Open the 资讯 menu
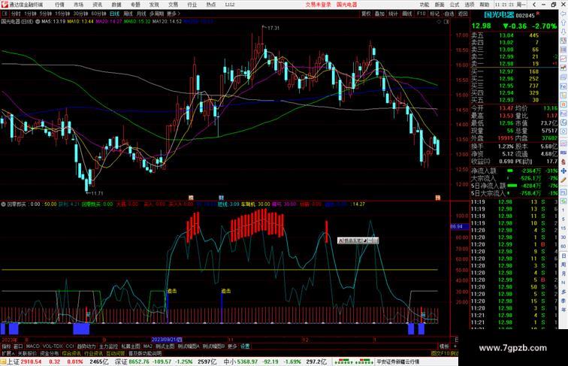The height and width of the screenshot is (366, 568). 97,5
